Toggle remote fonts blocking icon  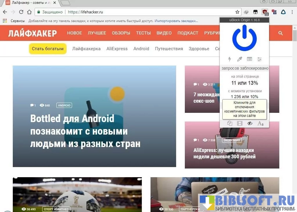coord(260,124)
